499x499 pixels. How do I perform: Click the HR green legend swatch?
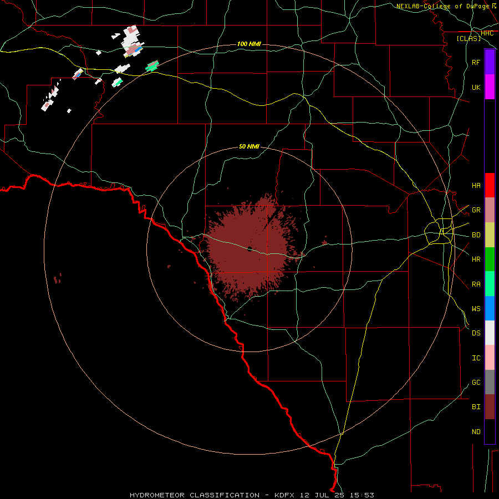coord(490,259)
